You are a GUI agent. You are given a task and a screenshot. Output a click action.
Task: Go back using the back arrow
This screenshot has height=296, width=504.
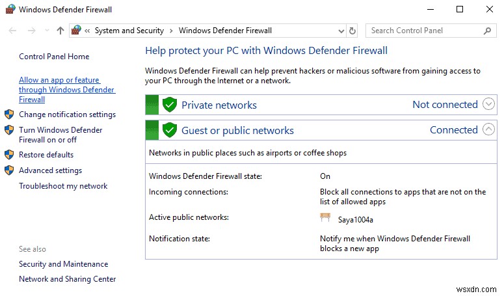tap(12, 31)
